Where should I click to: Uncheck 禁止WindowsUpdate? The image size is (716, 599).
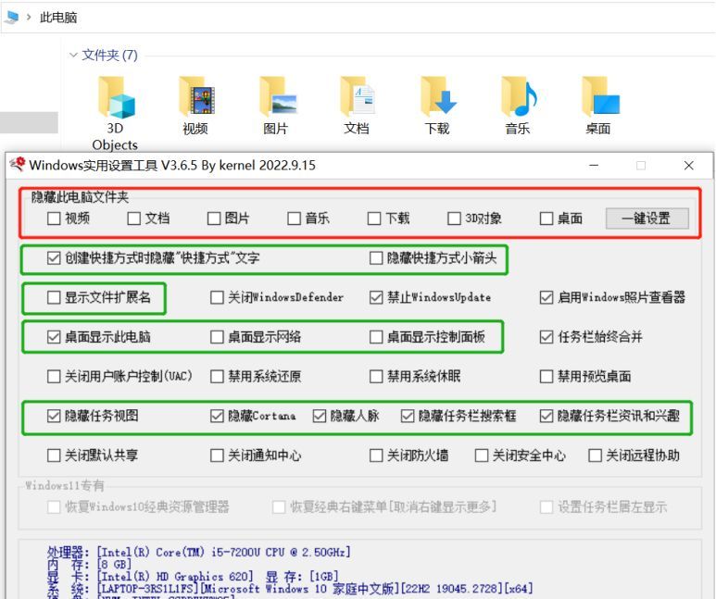click(x=376, y=298)
